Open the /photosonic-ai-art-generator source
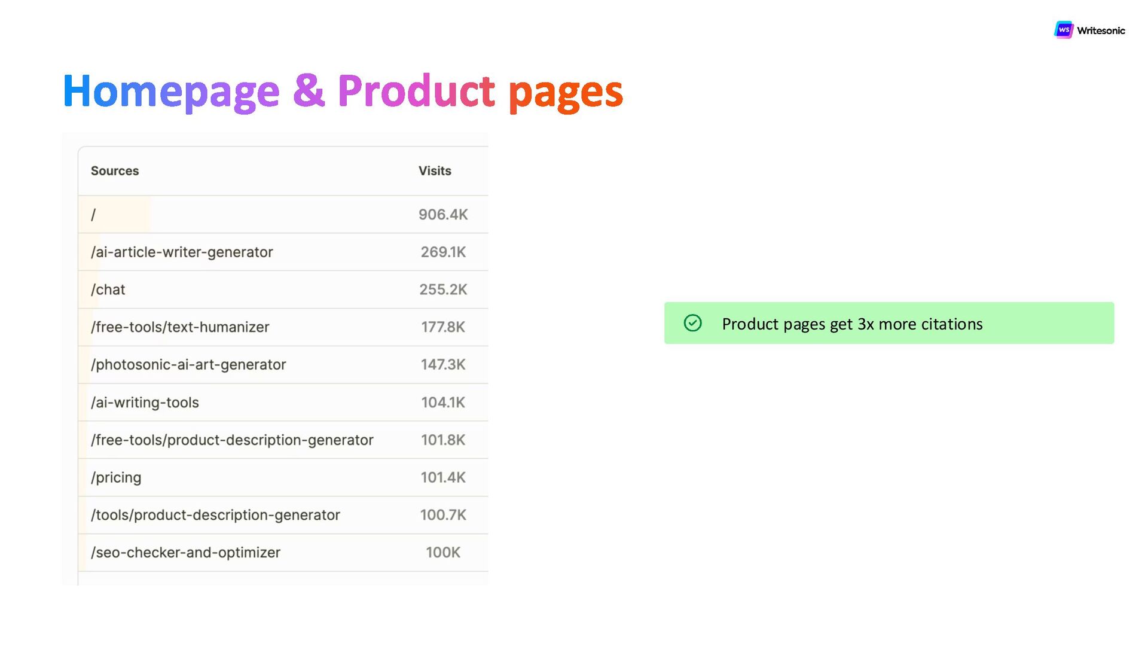 (x=188, y=365)
